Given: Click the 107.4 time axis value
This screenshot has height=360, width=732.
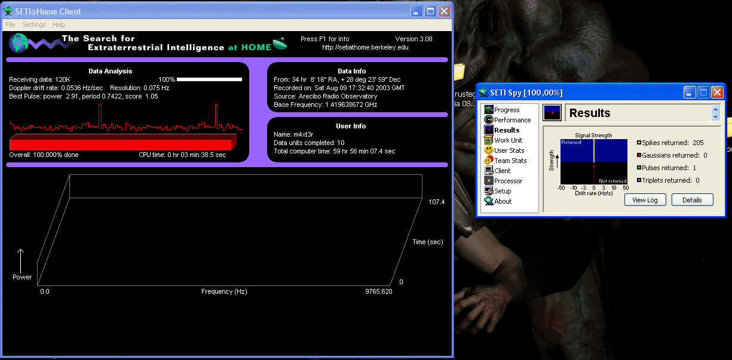Looking at the screenshot, I should tap(437, 202).
